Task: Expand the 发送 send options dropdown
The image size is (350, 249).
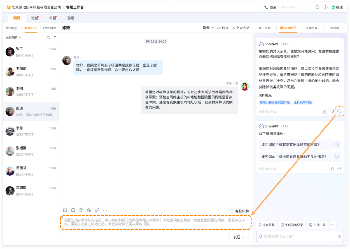Action: pos(243,237)
